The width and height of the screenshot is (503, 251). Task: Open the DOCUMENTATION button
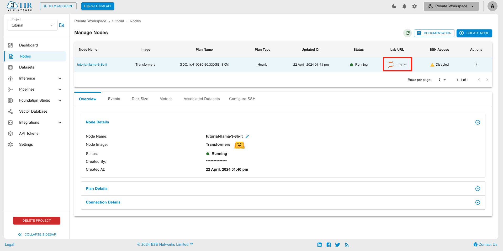[x=434, y=33]
